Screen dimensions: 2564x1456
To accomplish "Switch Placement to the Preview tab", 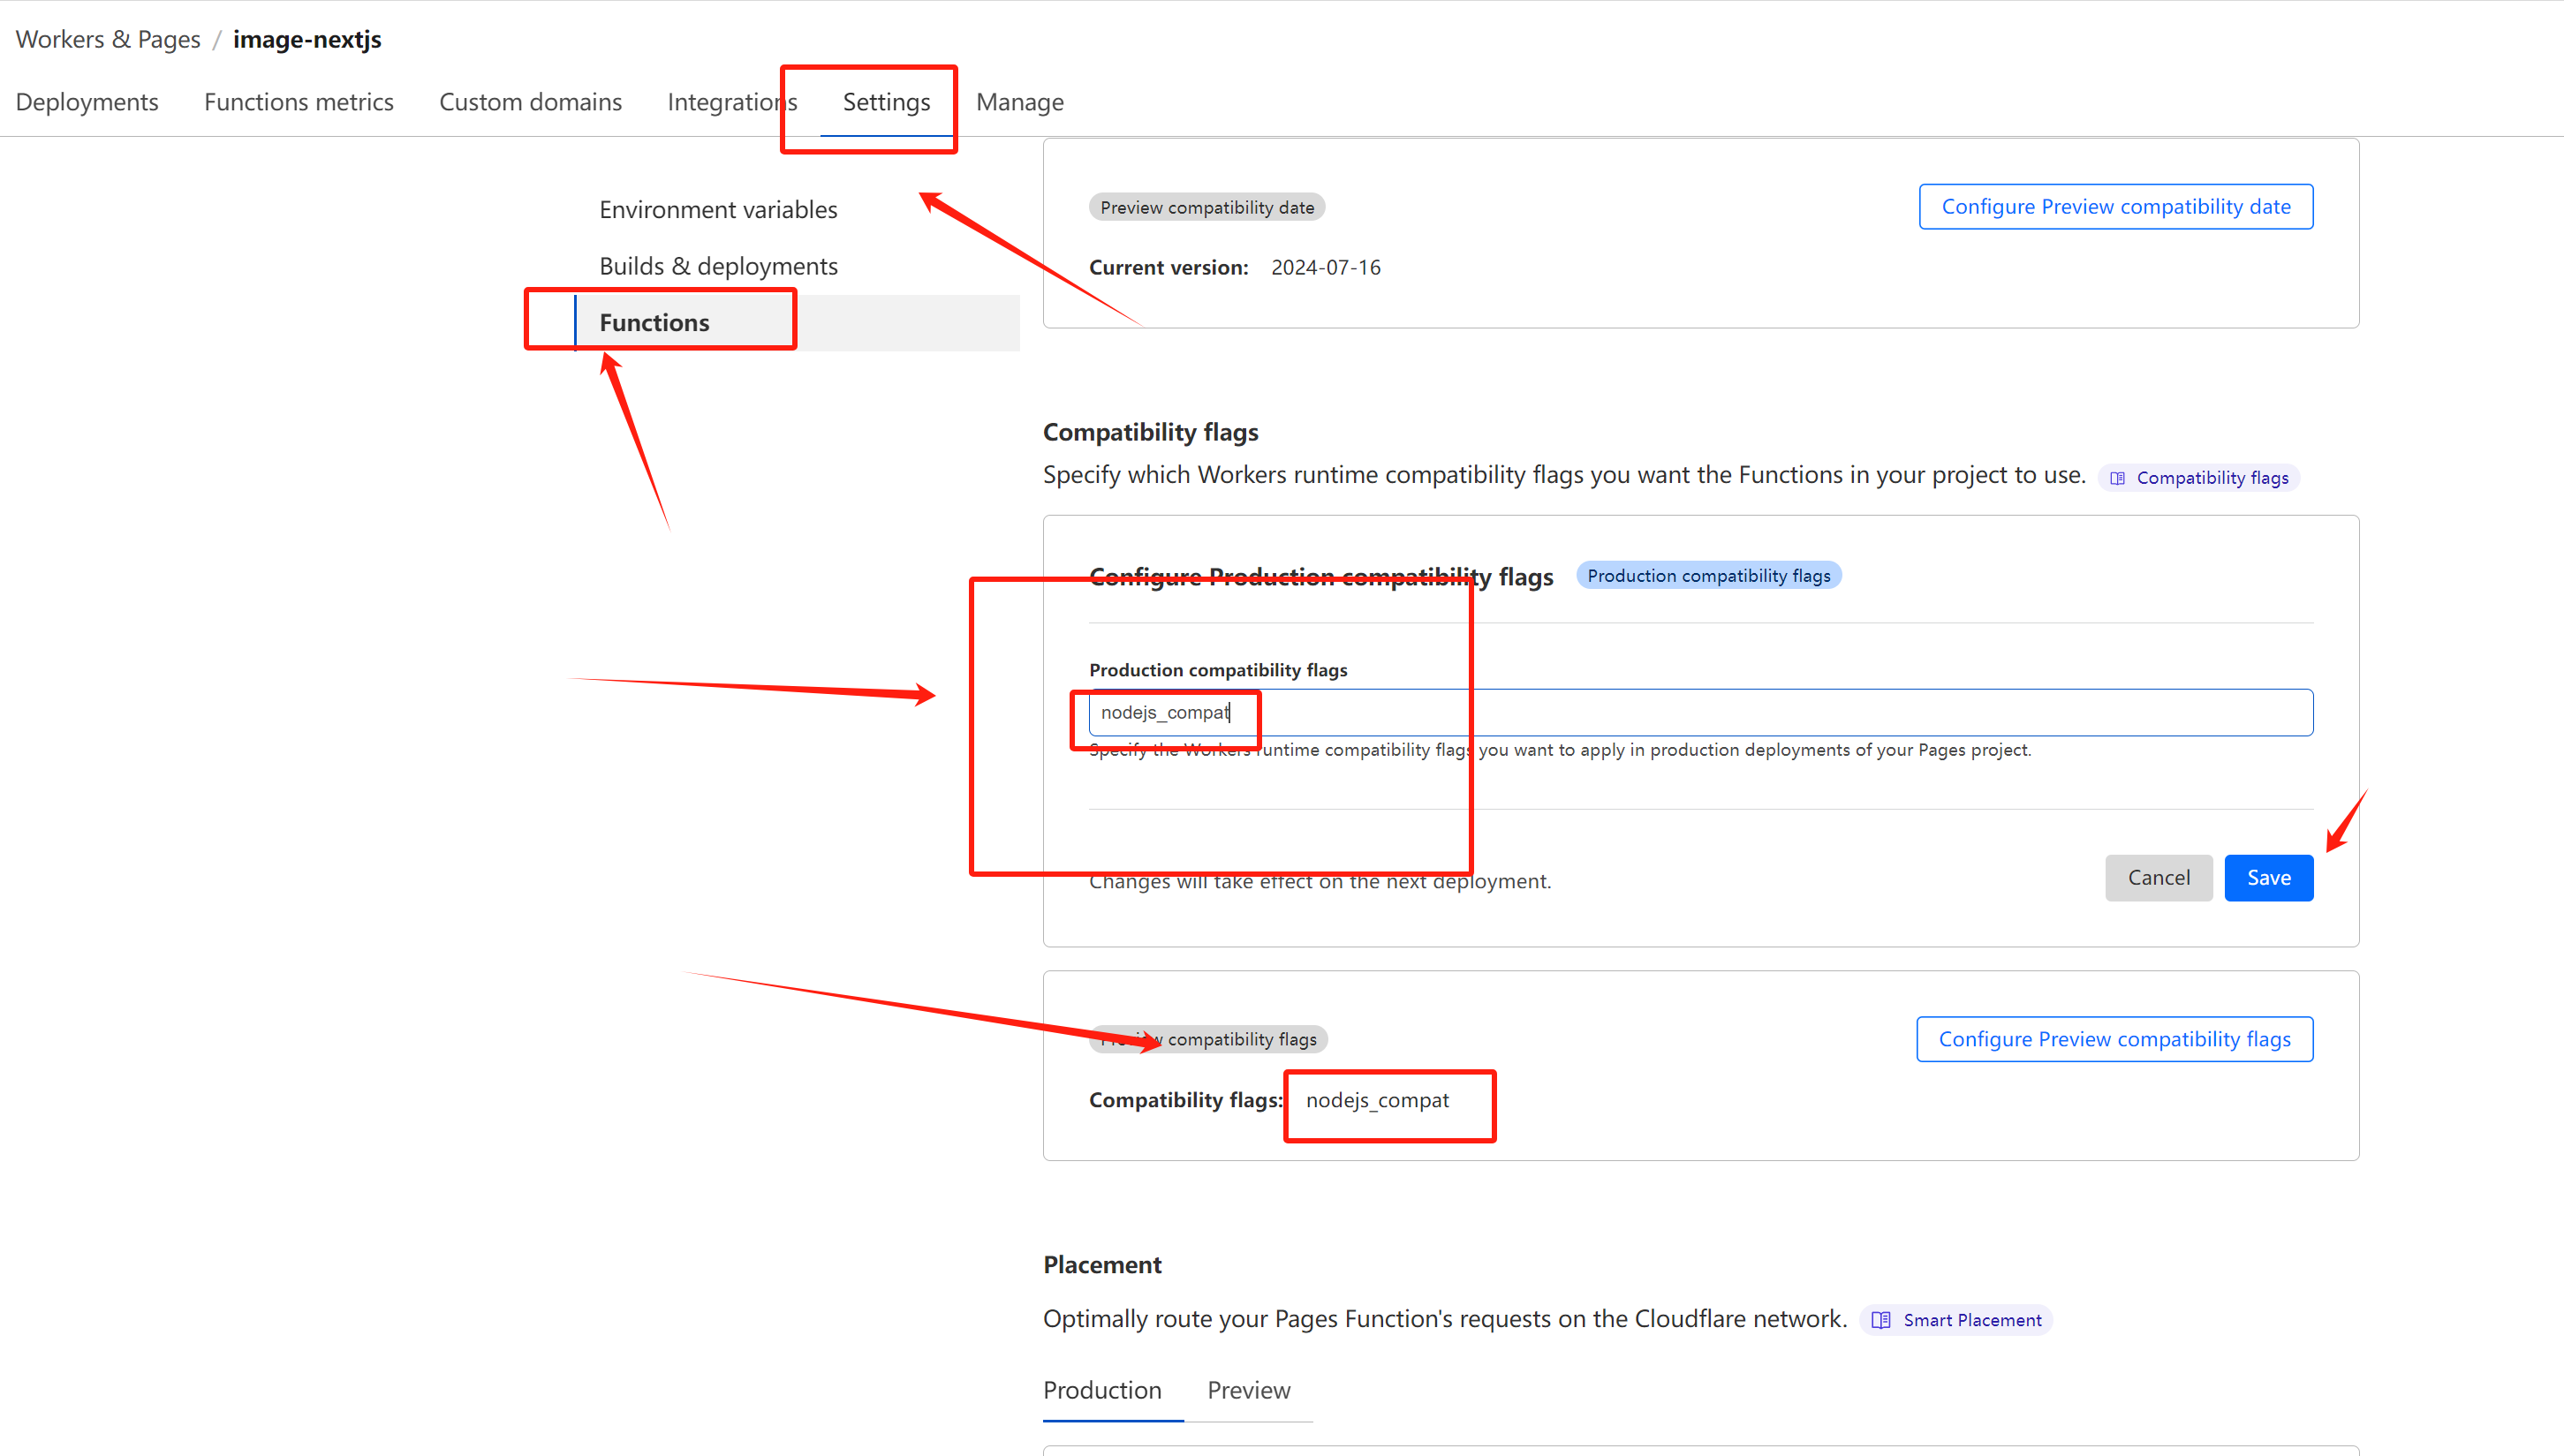I will (1248, 1390).
